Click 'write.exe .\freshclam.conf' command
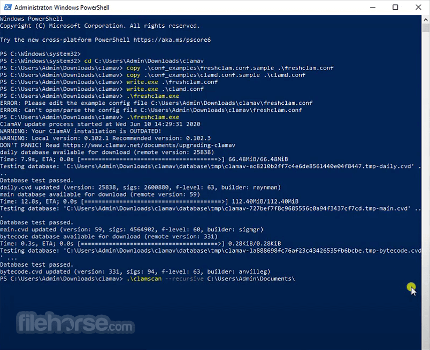The height and width of the screenshot is (350, 430). coord(172,82)
